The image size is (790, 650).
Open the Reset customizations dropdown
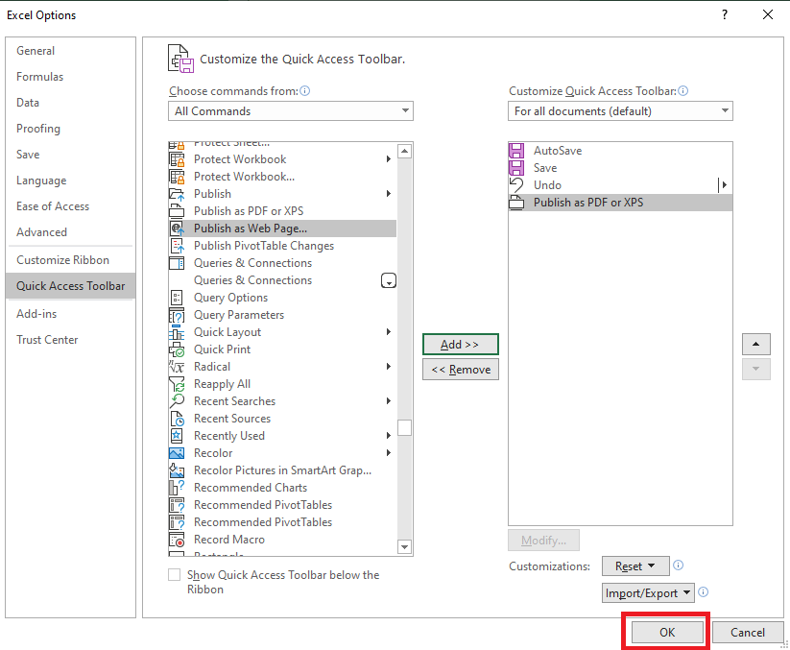tap(635, 566)
